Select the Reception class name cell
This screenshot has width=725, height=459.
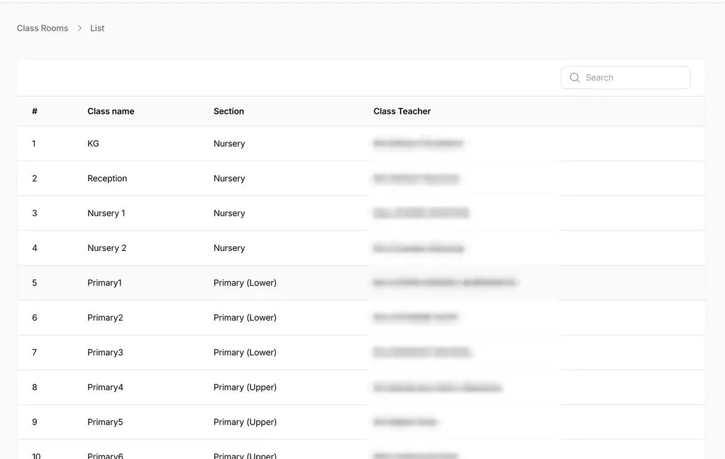coord(107,178)
